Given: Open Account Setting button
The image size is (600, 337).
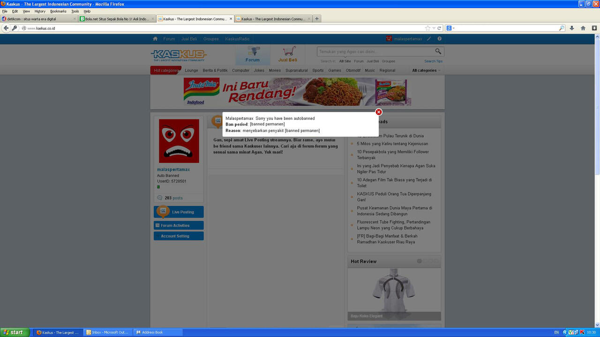Looking at the screenshot, I should tap(179, 236).
